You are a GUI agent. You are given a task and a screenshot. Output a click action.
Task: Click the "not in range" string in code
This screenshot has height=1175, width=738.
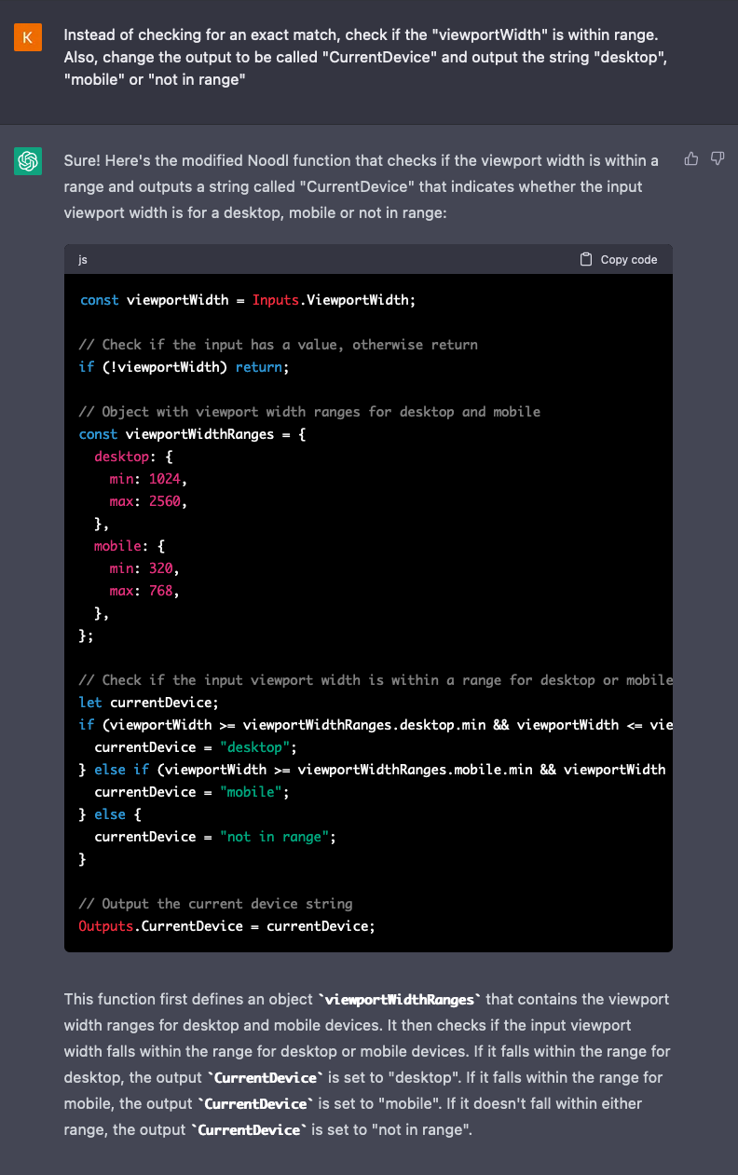pyautogui.click(x=276, y=837)
